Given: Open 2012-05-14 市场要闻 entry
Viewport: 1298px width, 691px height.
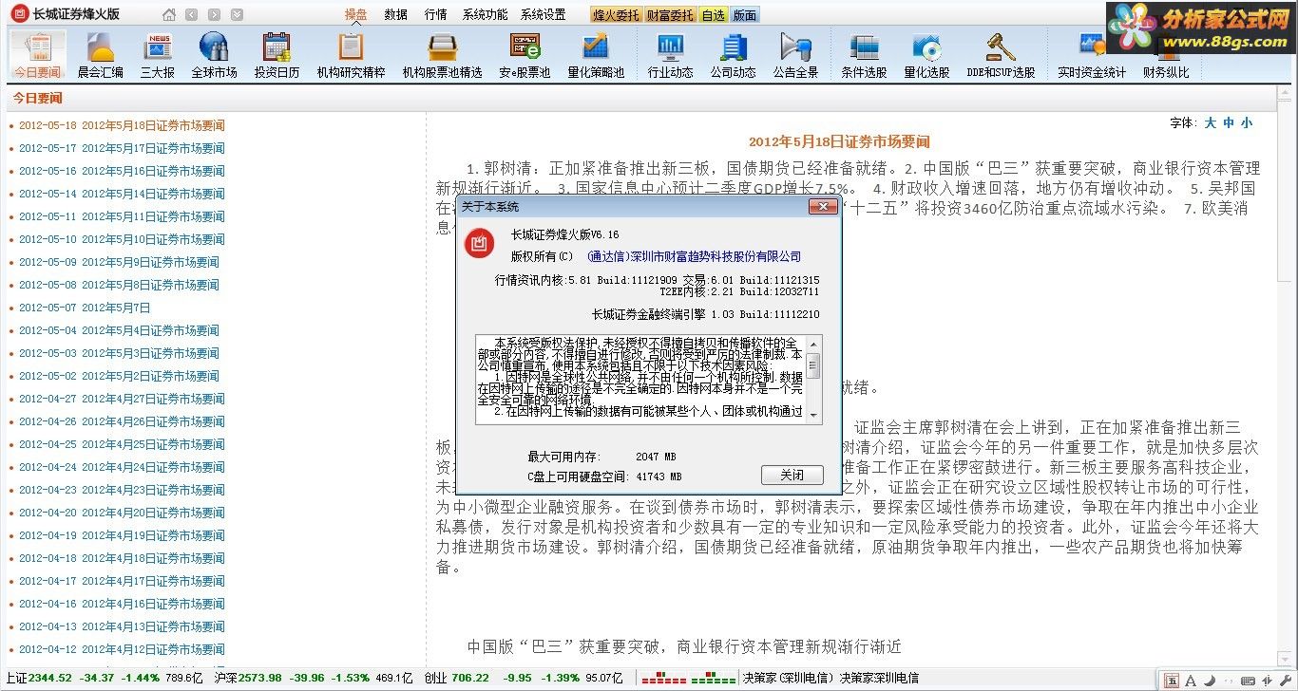Looking at the screenshot, I should pos(122,194).
